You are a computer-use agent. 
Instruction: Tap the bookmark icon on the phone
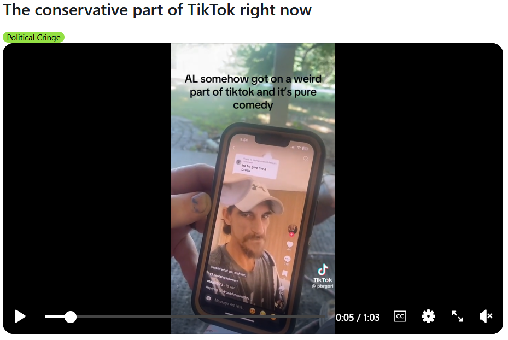click(x=284, y=274)
